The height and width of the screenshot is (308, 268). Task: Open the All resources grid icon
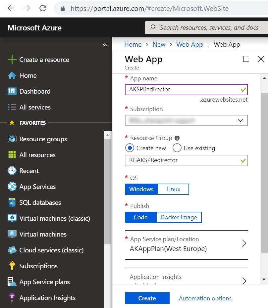(12, 155)
